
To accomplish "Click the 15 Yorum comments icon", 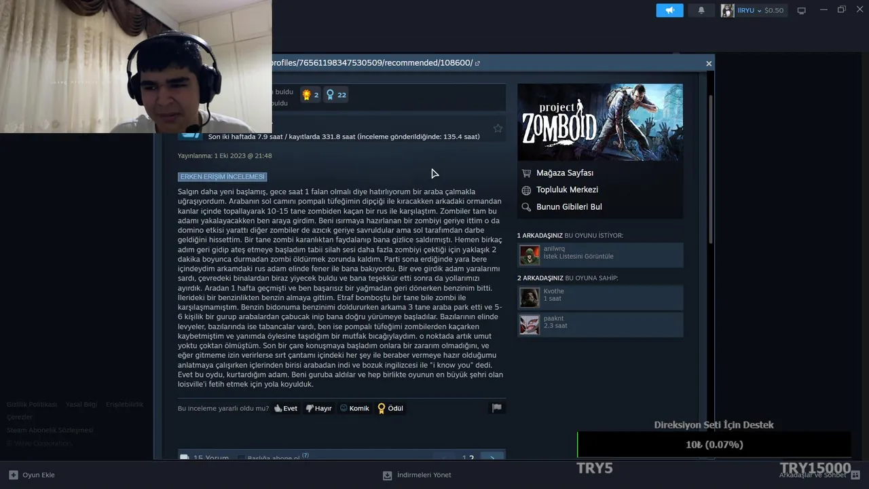I will (184, 458).
